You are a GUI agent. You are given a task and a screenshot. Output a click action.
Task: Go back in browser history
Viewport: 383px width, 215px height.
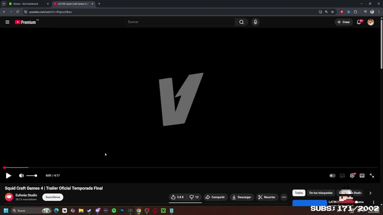tap(4, 12)
